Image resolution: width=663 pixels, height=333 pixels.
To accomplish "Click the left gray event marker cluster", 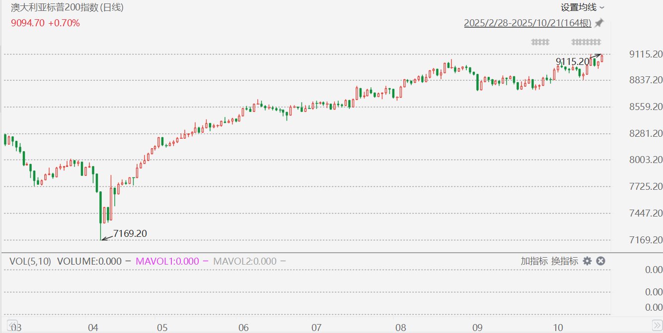I will pyautogui.click(x=541, y=42).
